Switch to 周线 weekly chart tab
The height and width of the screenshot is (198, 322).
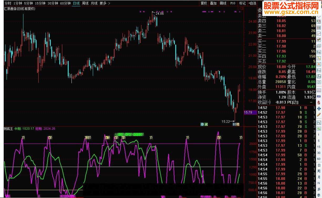pos(85,3)
